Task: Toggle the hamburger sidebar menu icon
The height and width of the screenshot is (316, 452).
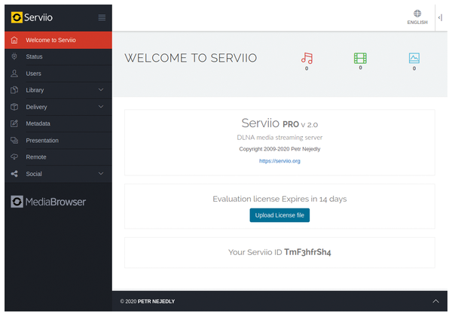Action: pyautogui.click(x=102, y=17)
